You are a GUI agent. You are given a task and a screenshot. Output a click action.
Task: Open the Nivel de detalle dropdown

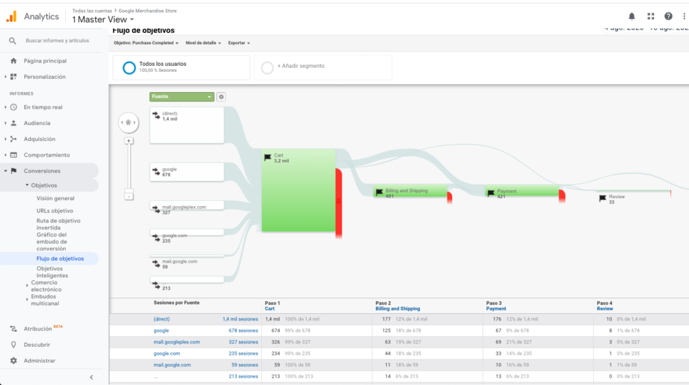[203, 43]
